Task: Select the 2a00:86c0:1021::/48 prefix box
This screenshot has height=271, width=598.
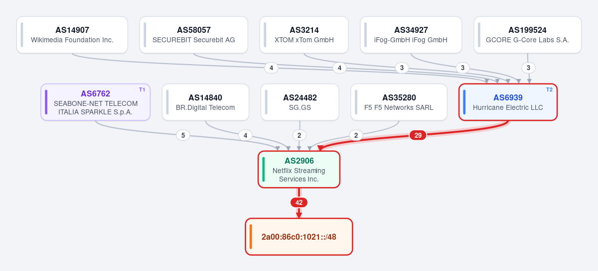Action: [x=299, y=237]
